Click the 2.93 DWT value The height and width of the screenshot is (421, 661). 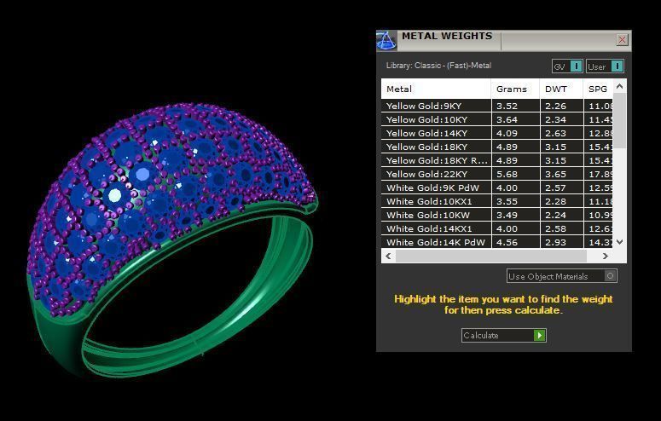(x=555, y=242)
